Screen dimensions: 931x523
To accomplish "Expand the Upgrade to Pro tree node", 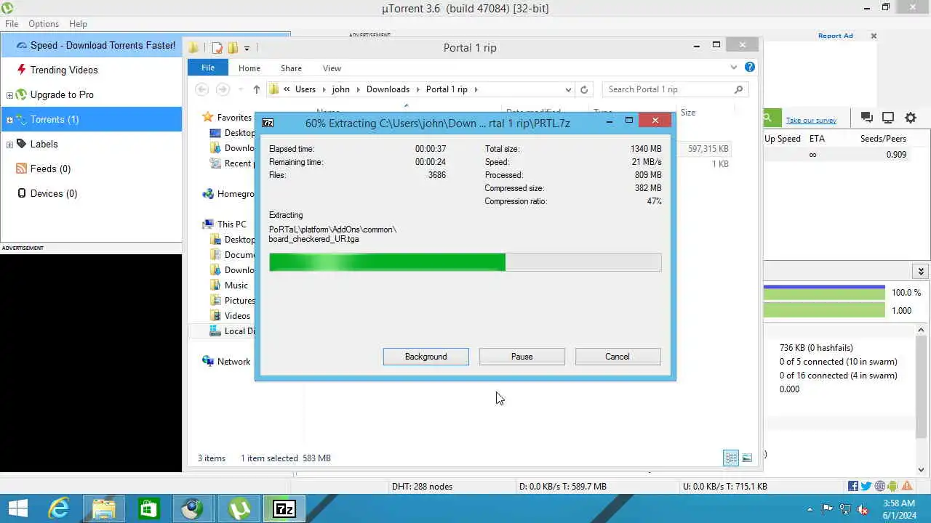I will coord(9,95).
